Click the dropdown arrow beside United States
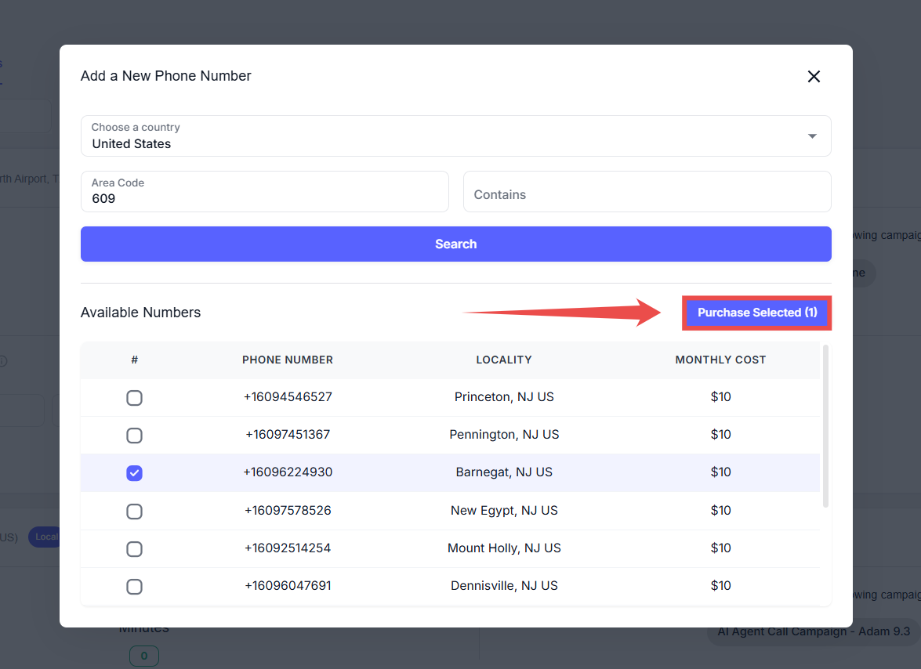Image resolution: width=921 pixels, height=669 pixels. point(812,136)
